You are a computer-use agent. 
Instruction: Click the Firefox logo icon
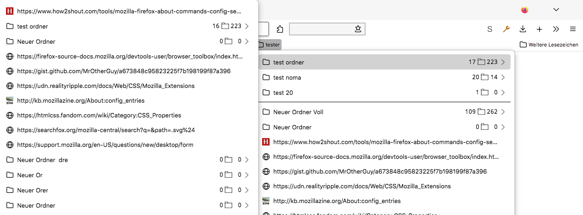pos(525,10)
